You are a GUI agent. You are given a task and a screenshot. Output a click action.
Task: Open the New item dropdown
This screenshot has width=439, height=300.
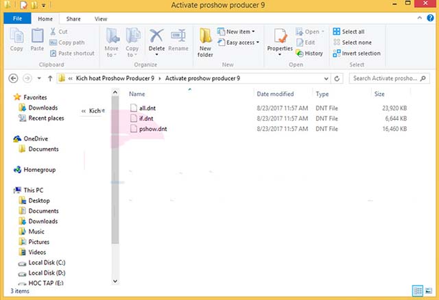[x=237, y=32]
